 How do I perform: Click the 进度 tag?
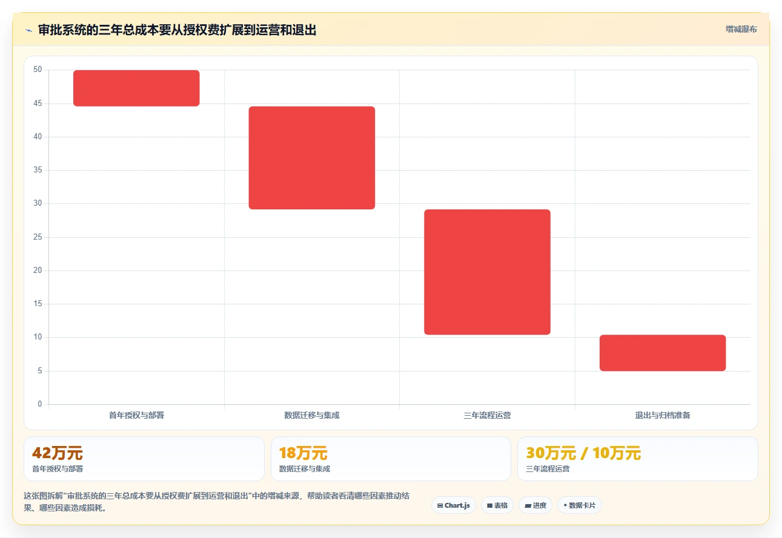tap(535, 505)
